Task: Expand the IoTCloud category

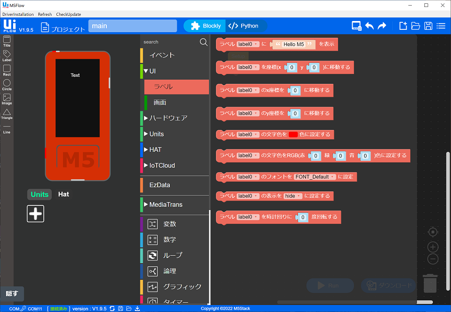Action: pyautogui.click(x=146, y=165)
